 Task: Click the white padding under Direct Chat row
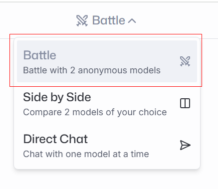(107, 167)
